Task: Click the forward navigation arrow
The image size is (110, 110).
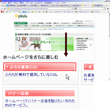Action: pos(5,9)
